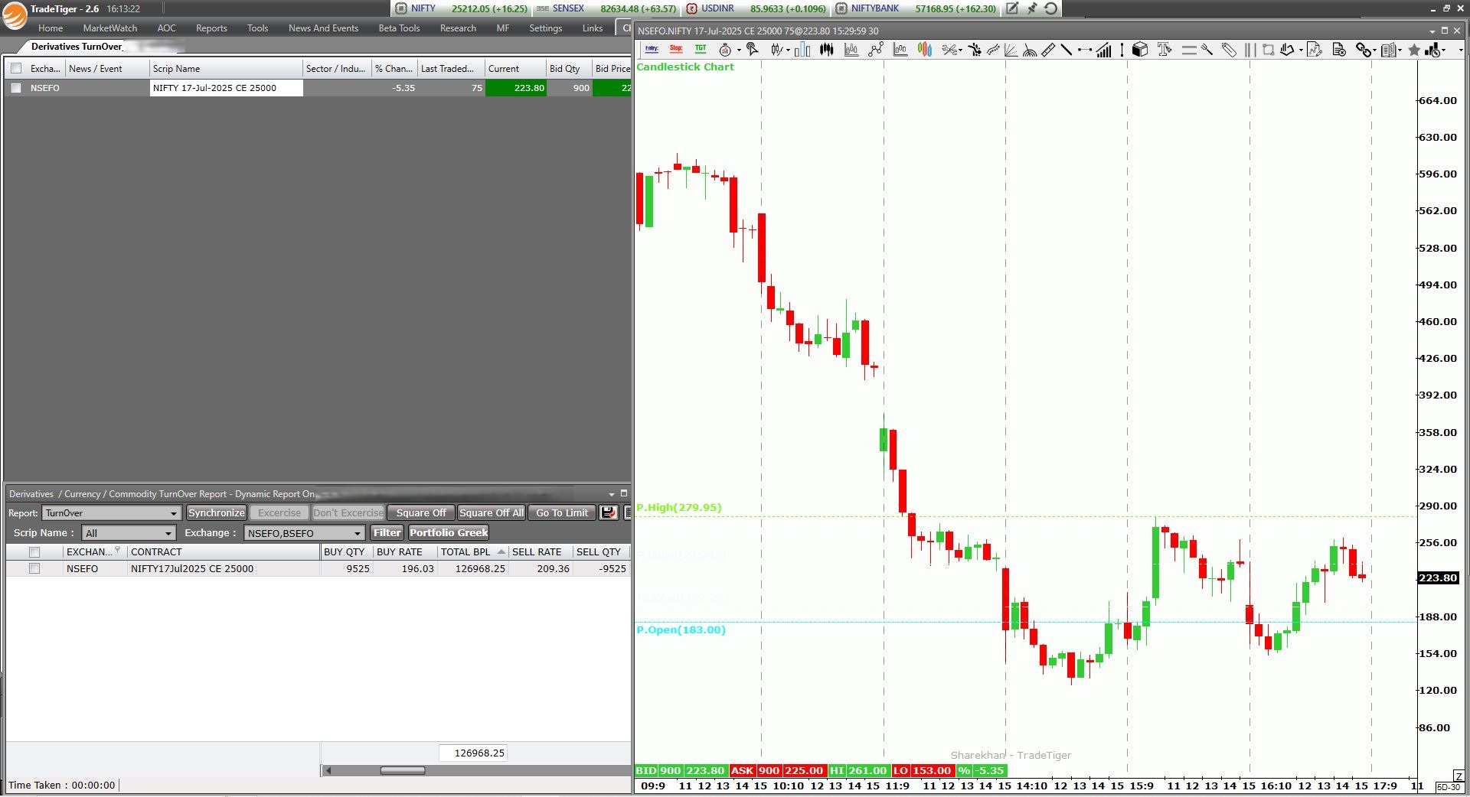This screenshot has width=1470, height=797.
Task: Click the Filter button
Action: 387,532
